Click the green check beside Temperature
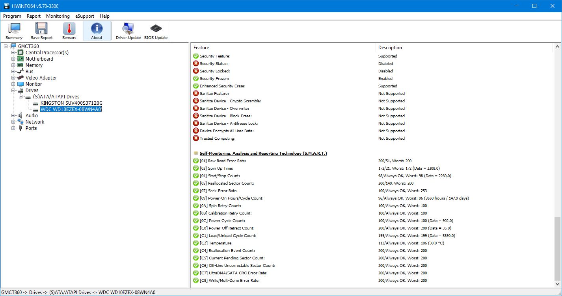This screenshot has width=562, height=296. click(x=196, y=243)
